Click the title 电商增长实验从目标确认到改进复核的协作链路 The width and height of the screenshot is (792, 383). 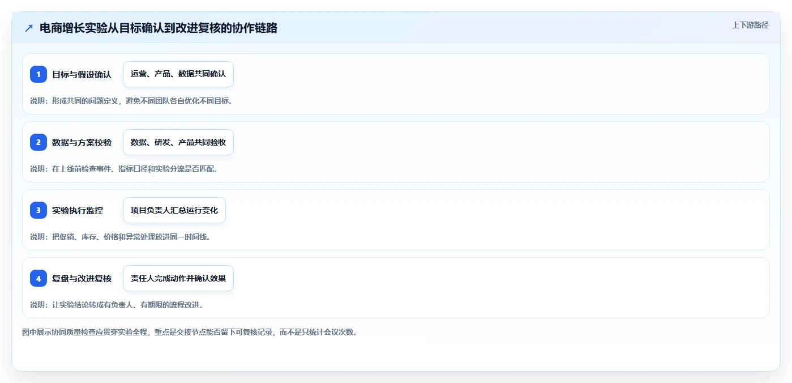click(x=159, y=28)
